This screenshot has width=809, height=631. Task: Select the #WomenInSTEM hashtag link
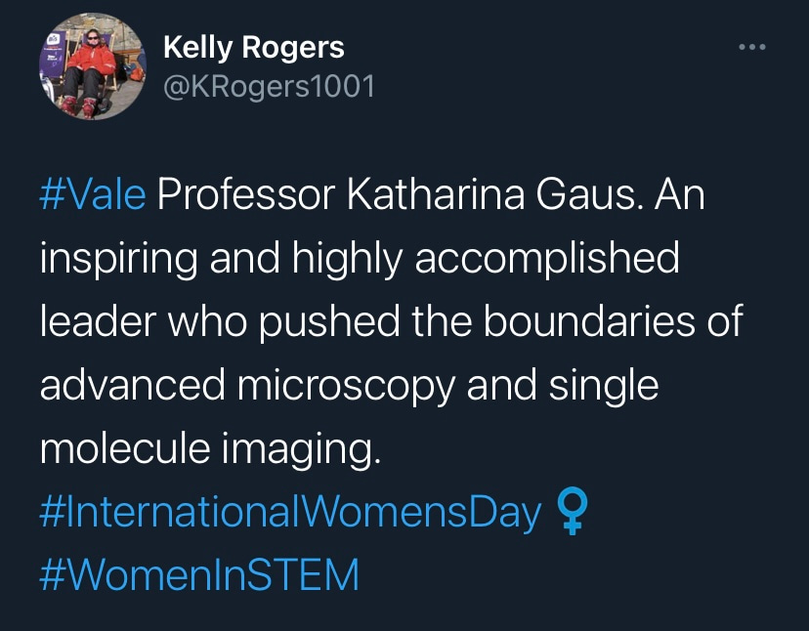coord(199,575)
